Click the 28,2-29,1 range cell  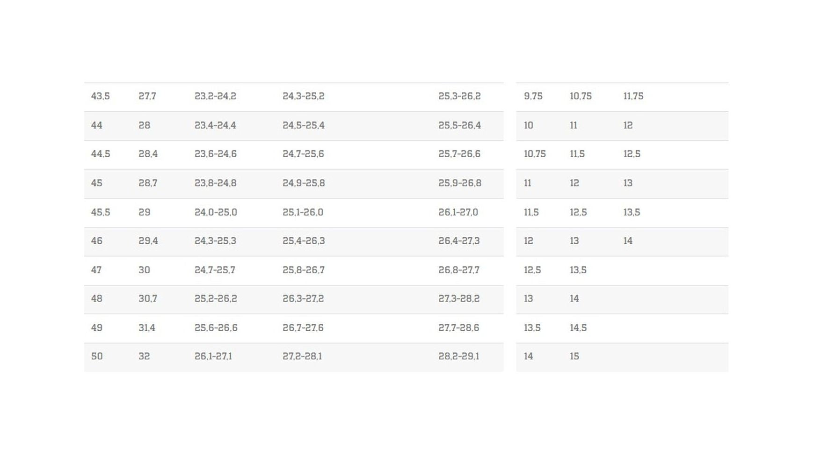click(458, 356)
